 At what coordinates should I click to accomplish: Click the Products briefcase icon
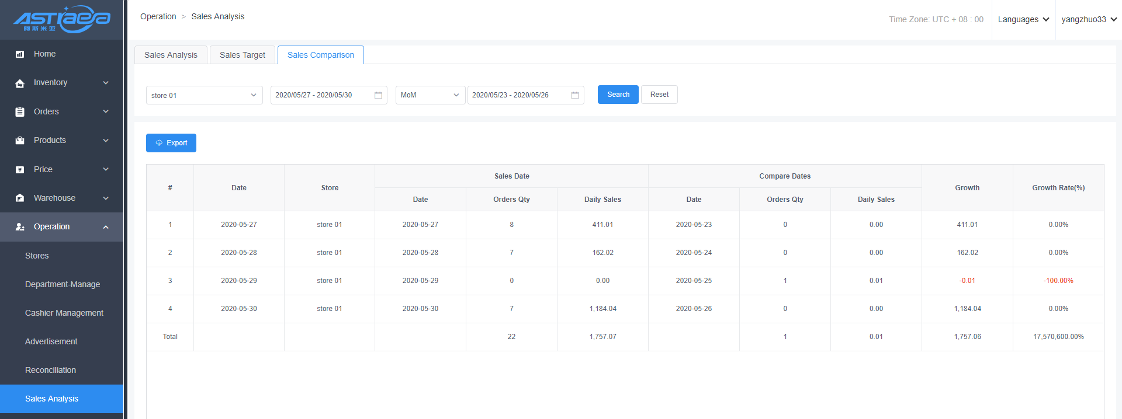pos(20,141)
